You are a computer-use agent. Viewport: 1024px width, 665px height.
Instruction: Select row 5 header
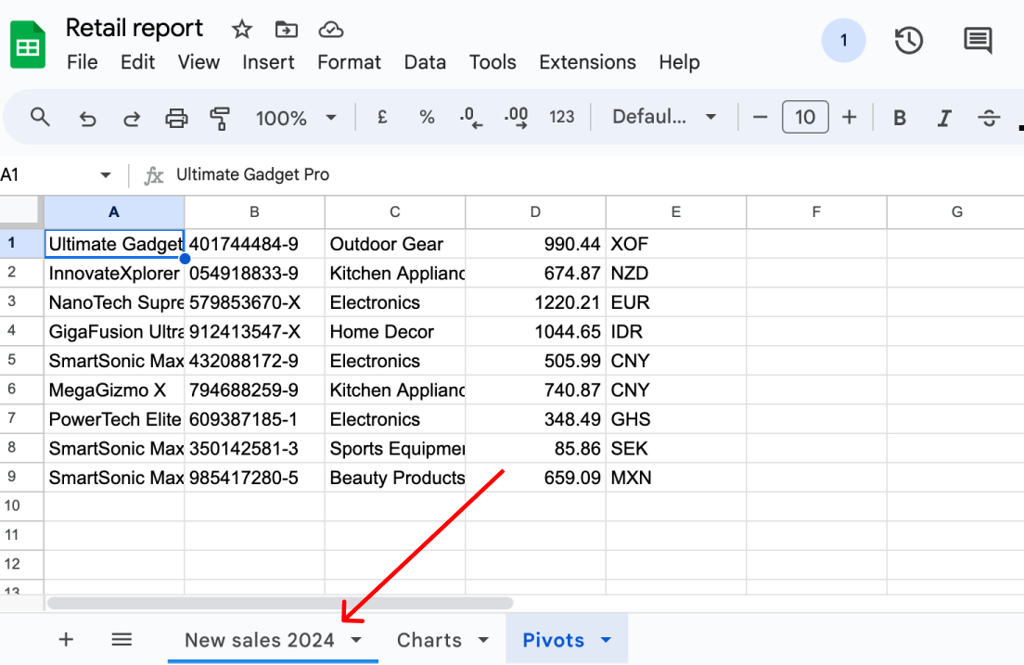click(x=21, y=361)
